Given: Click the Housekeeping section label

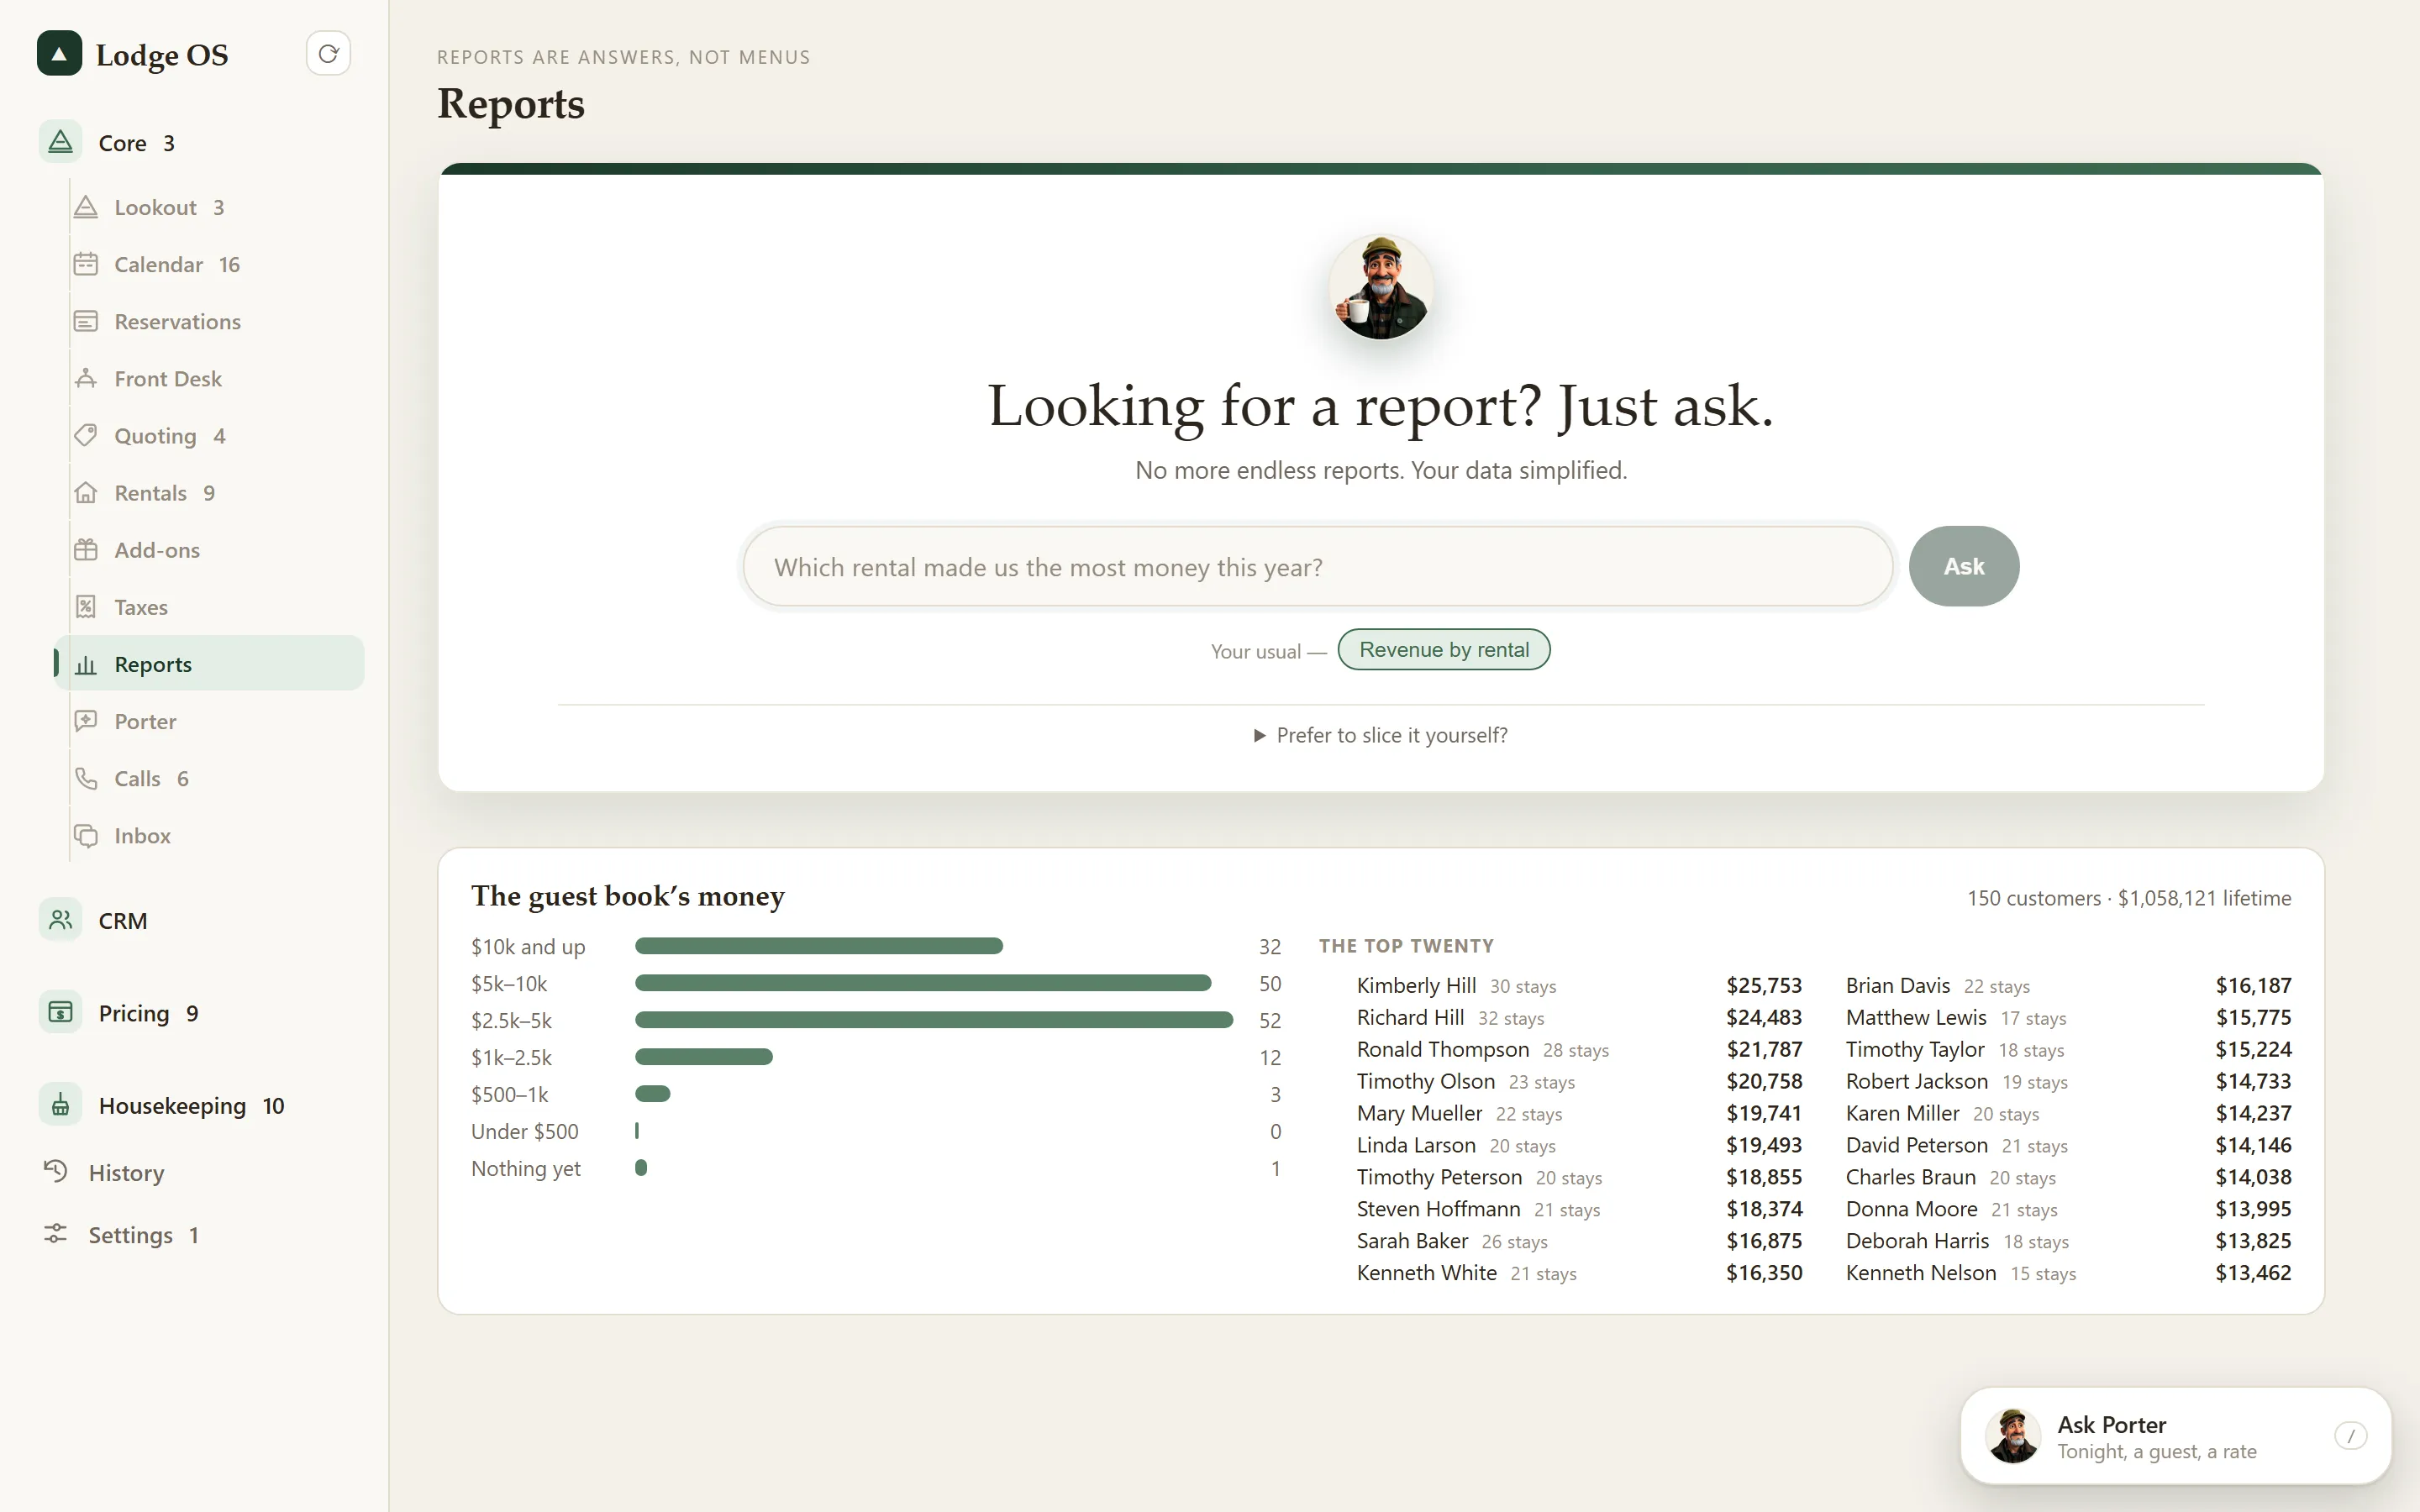Looking at the screenshot, I should point(172,1105).
